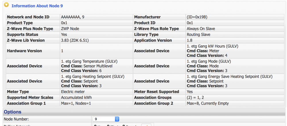Click the Association Group 2 value cell

[x=208, y=103]
